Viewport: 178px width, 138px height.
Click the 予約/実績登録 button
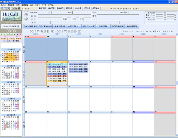tap(31, 26)
